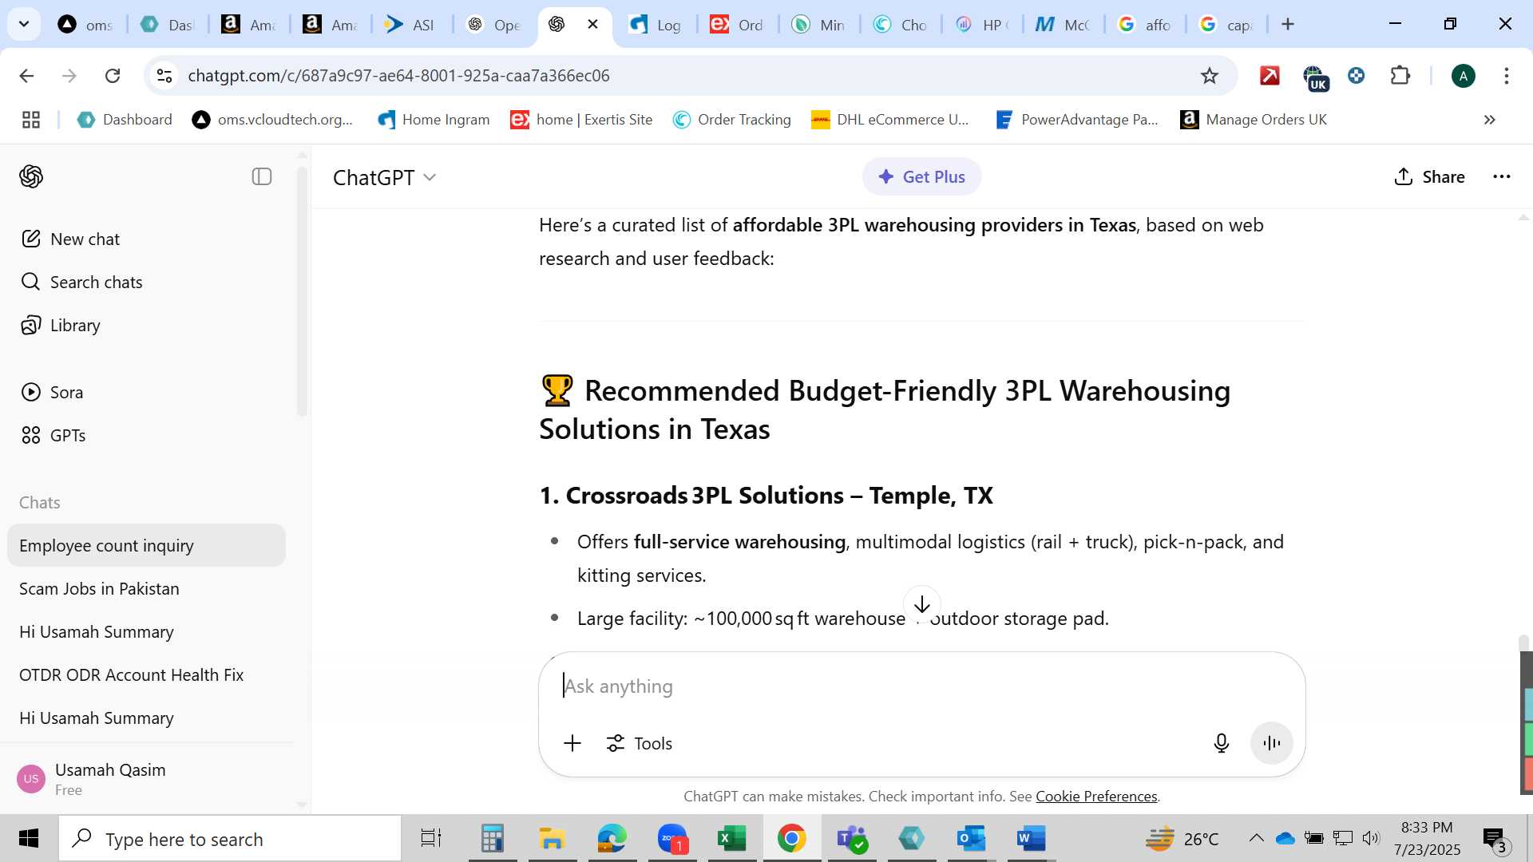Open Word from the taskbar
The image size is (1533, 862).
pyautogui.click(x=1031, y=839)
